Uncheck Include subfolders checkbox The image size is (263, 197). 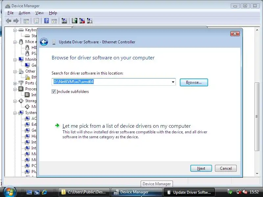[54, 92]
